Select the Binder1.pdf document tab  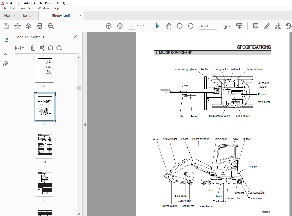tap(61, 16)
